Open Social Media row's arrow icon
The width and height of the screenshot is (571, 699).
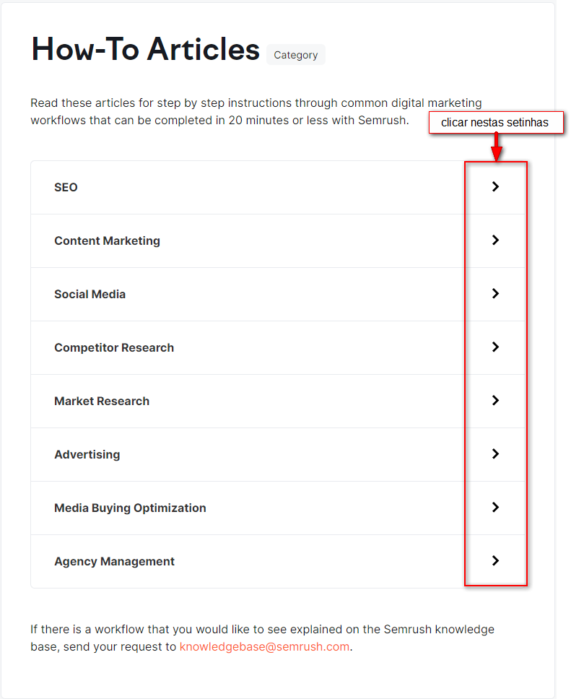pyautogui.click(x=495, y=294)
